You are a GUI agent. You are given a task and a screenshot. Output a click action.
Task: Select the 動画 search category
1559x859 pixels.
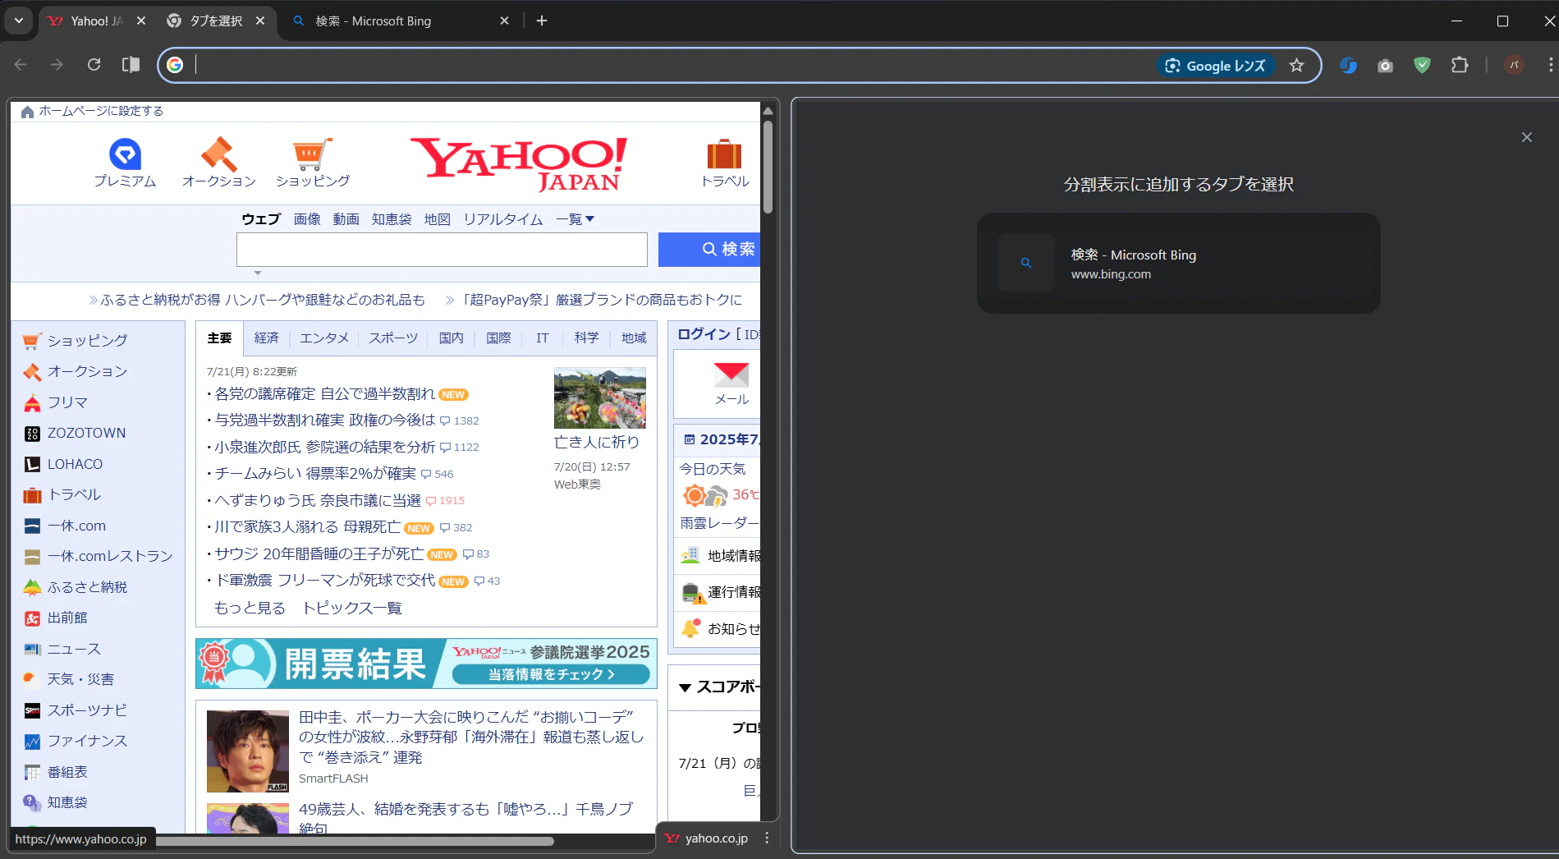click(346, 219)
